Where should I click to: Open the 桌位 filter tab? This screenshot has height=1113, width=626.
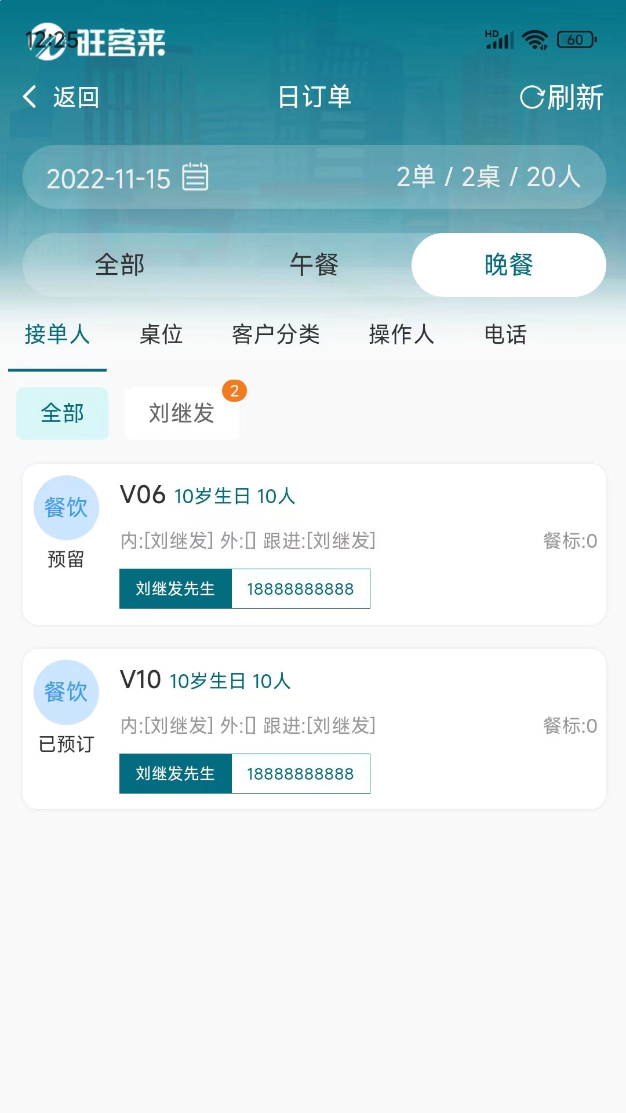pos(161,334)
